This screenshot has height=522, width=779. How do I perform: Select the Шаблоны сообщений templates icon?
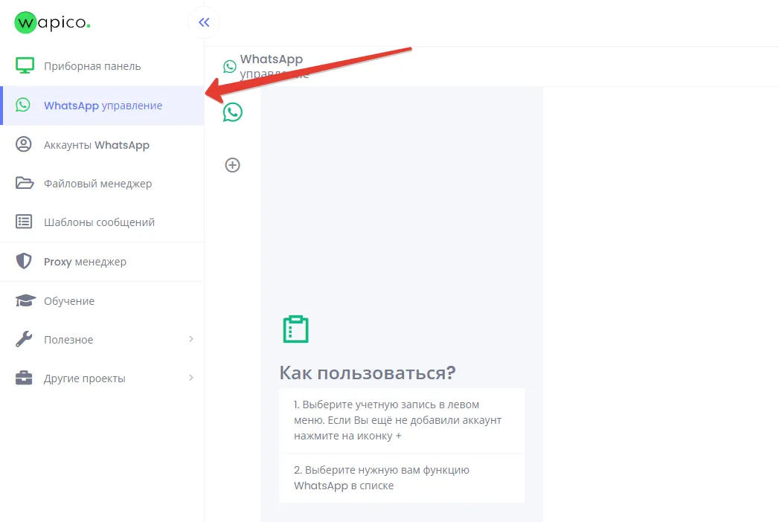pyautogui.click(x=25, y=222)
